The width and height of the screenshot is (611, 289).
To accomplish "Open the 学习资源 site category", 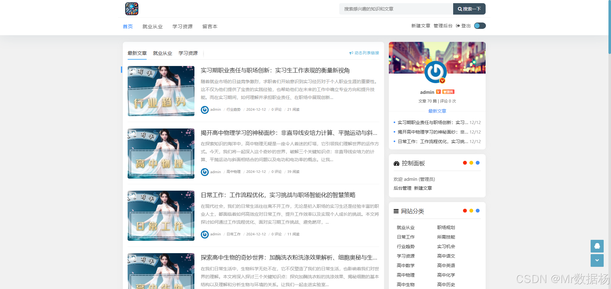I will [x=406, y=256].
